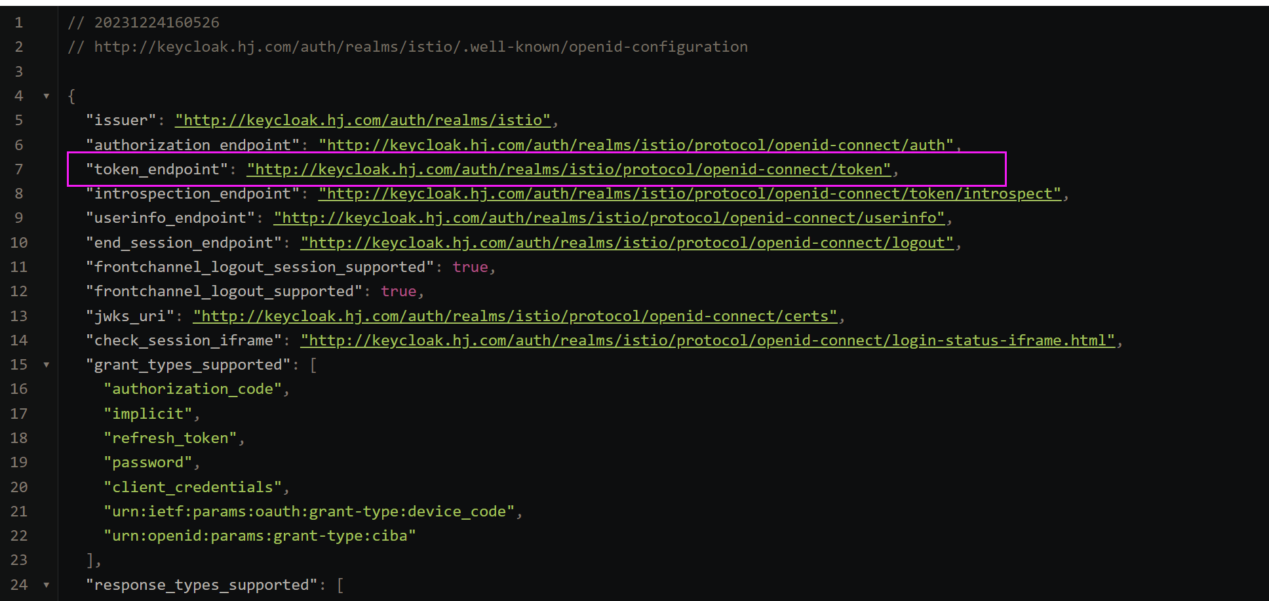Click the "end_session_endpoint" key
Screen dimensions: 1269x601
tap(184, 243)
